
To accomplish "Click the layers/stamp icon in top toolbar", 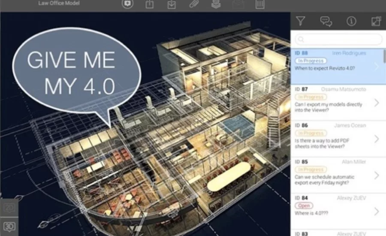I will (216, 4).
